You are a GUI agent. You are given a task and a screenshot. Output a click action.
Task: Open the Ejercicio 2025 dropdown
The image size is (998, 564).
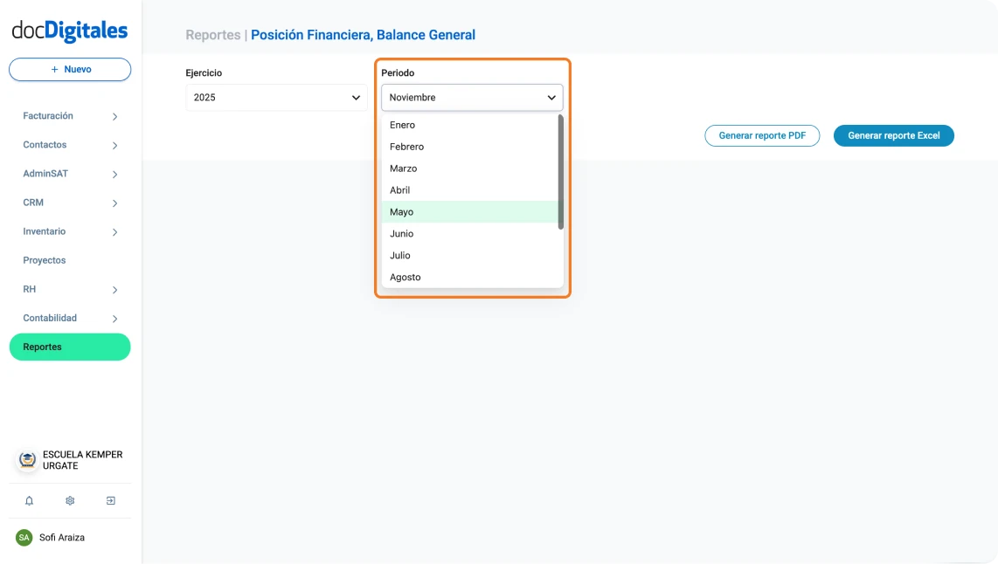pyautogui.click(x=276, y=98)
